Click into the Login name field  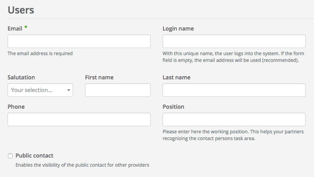pyautogui.click(x=234, y=41)
